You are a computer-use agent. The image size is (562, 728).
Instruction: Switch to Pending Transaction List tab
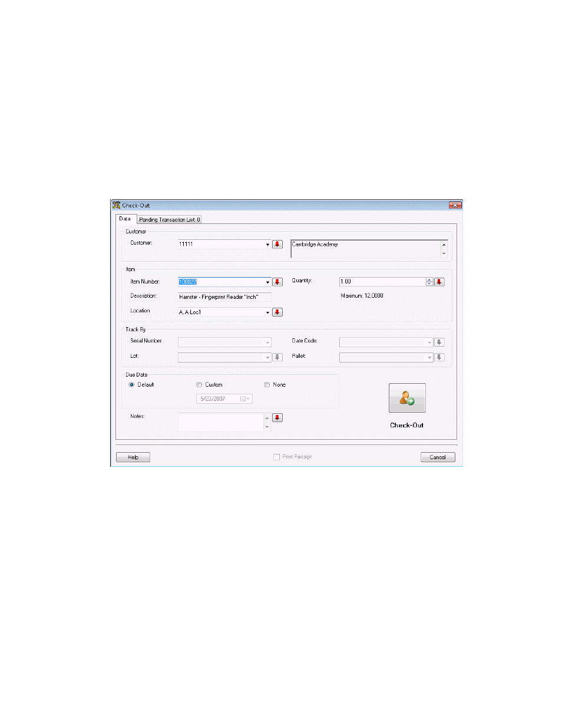(x=170, y=219)
